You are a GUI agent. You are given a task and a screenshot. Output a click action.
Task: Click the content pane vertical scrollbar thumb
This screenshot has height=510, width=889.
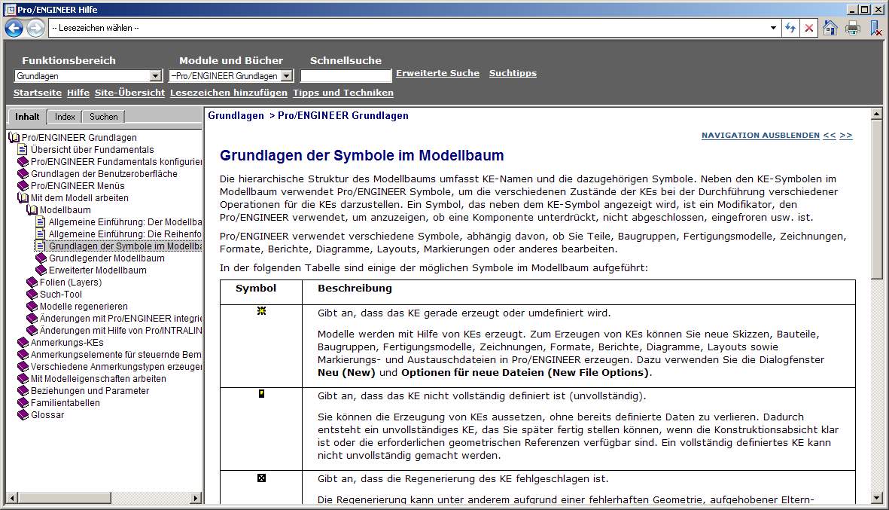pyautogui.click(x=876, y=199)
